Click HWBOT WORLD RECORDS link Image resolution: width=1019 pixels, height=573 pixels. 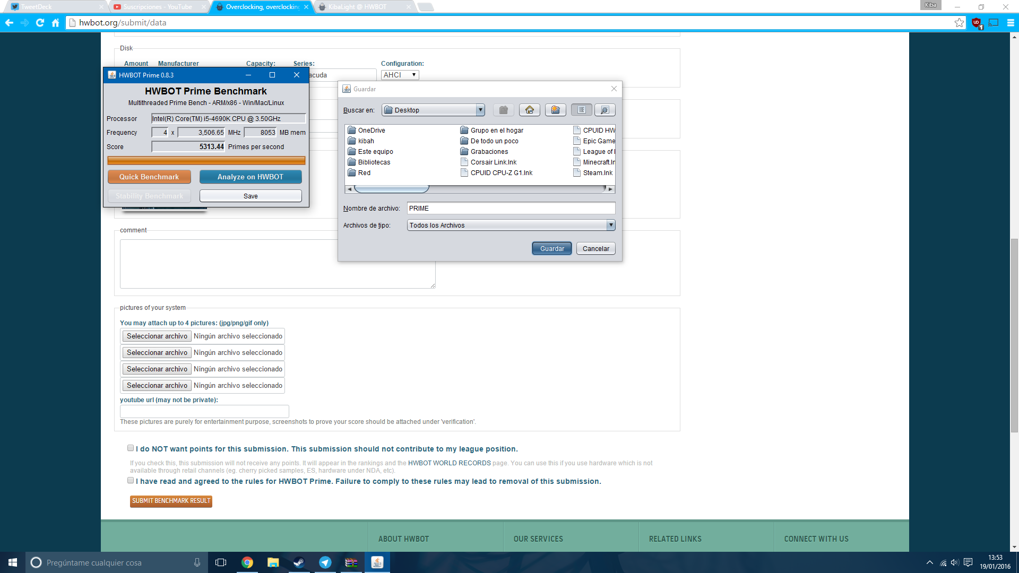pyautogui.click(x=450, y=463)
